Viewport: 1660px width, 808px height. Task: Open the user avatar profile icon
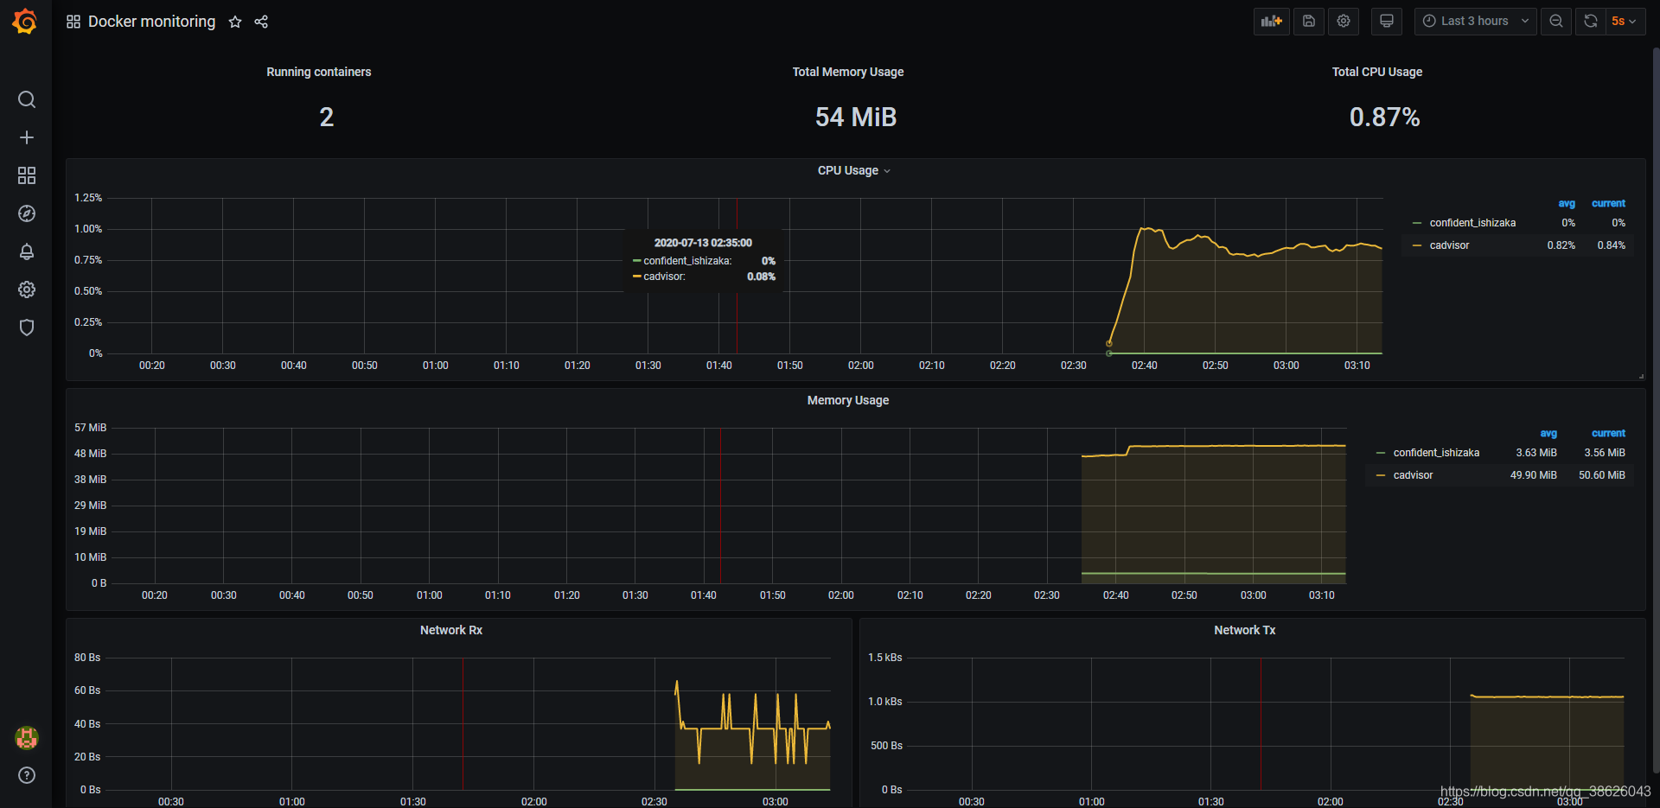click(27, 737)
